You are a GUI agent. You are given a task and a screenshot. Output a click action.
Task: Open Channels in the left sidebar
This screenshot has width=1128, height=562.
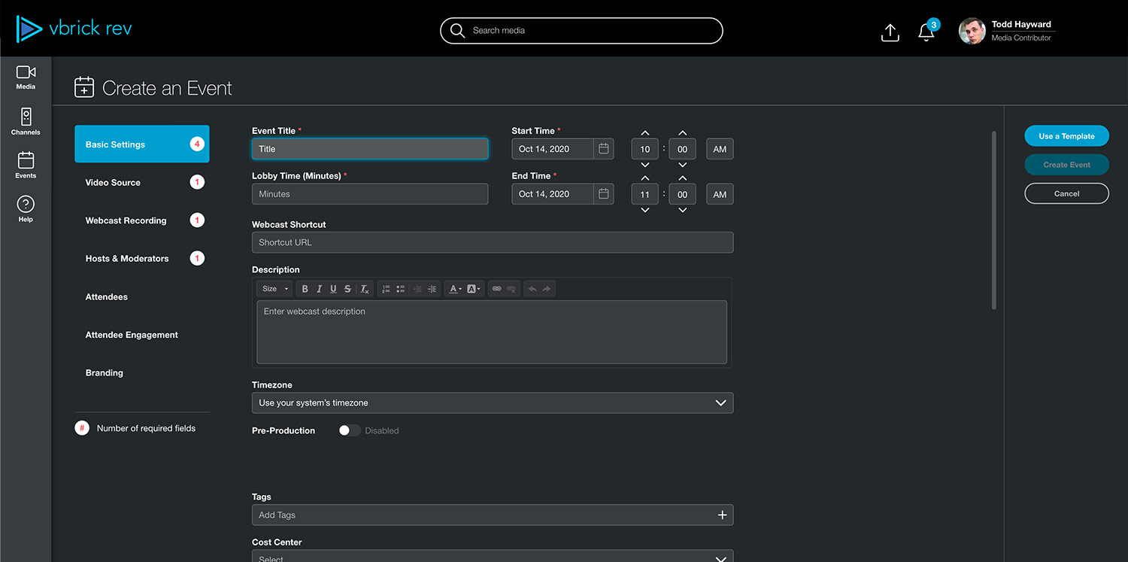tap(26, 121)
